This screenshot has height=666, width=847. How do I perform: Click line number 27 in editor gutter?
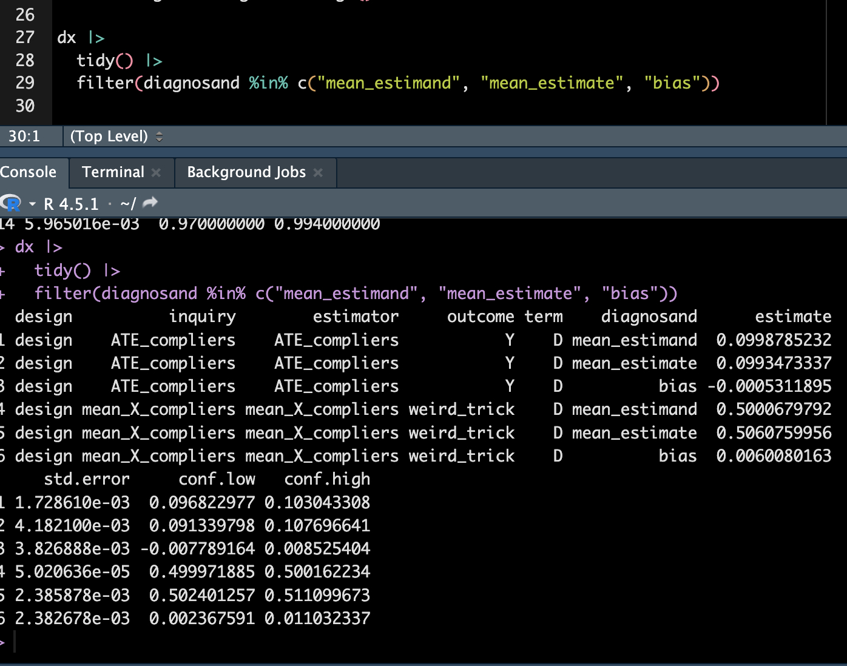coord(25,38)
